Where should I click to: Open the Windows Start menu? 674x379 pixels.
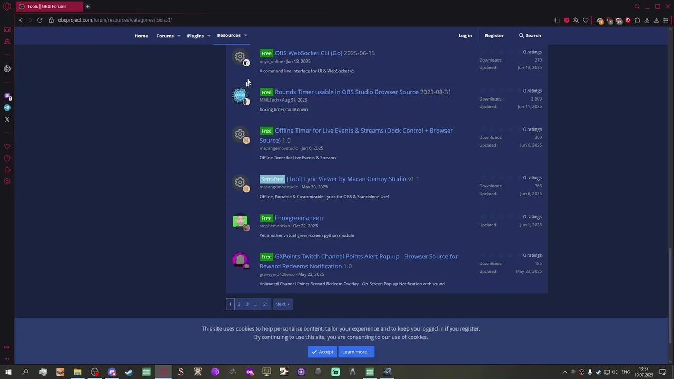[8, 372]
